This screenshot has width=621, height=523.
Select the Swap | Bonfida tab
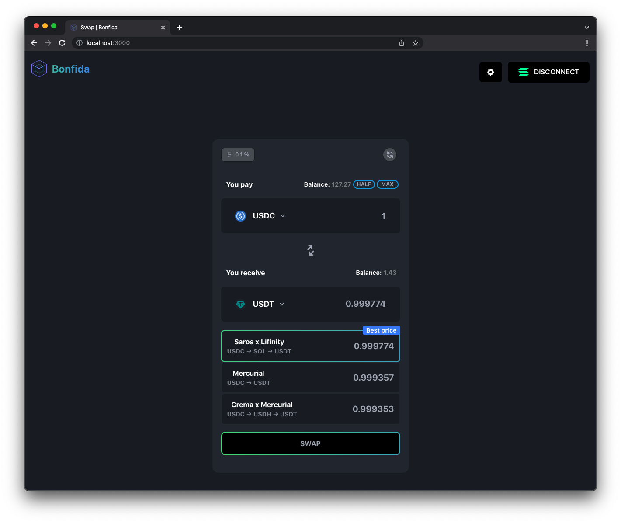click(118, 28)
